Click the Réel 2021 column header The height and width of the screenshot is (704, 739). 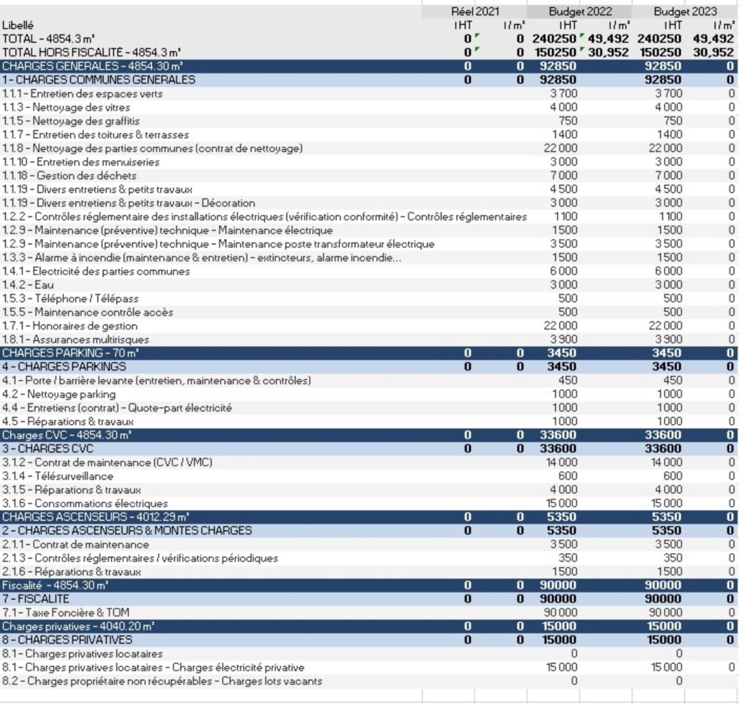475,11
